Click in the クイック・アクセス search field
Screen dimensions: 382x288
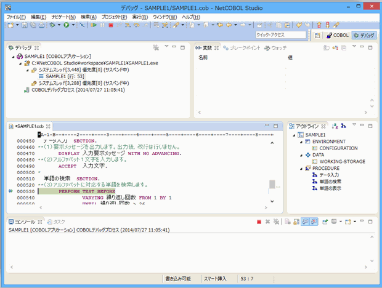[281, 35]
